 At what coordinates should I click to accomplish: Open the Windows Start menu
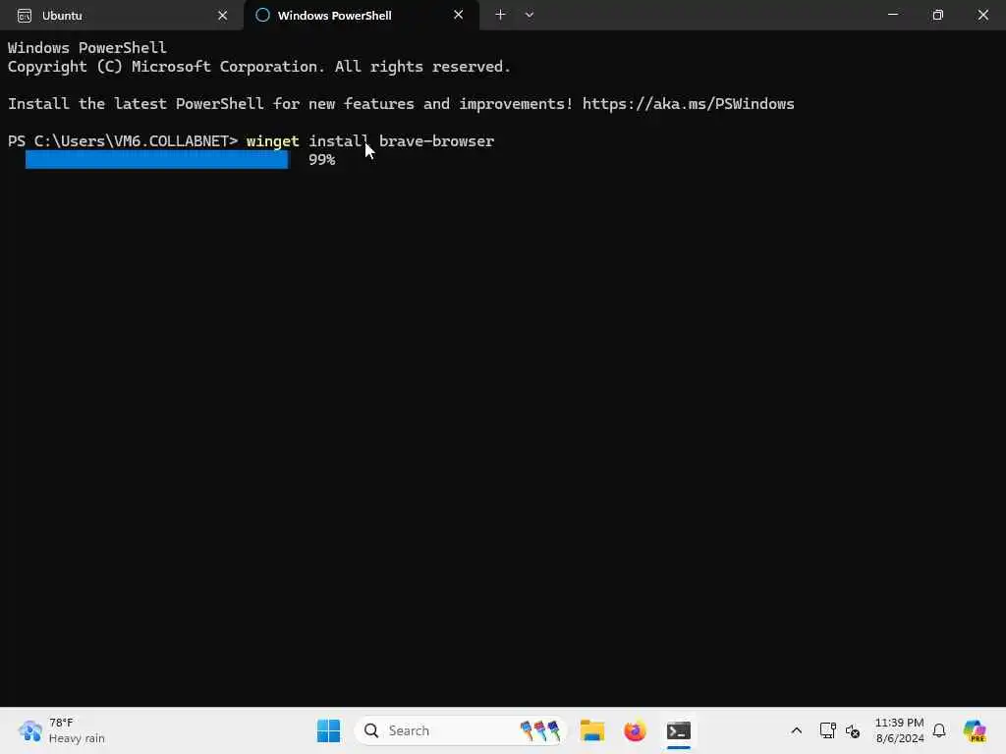[328, 730]
